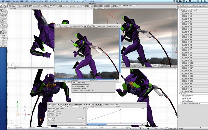Select m6_arm.bmp image in browser list
The height and width of the screenshot is (130, 208).
coord(186,100)
